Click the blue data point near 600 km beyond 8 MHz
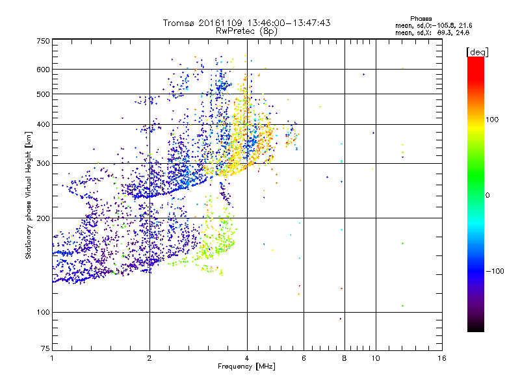 [x=364, y=75]
